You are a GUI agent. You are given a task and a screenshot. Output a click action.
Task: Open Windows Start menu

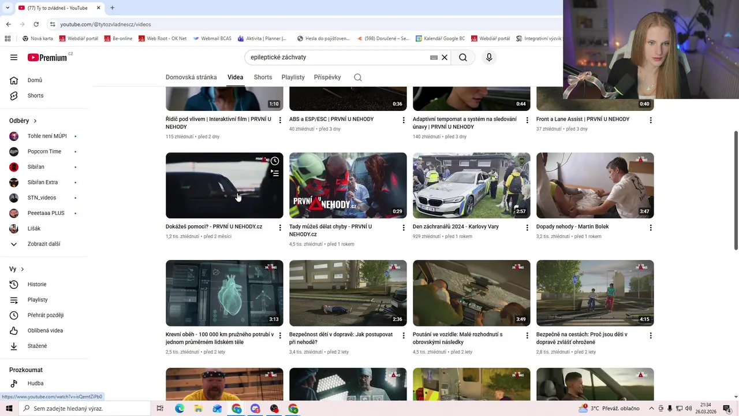pyautogui.click(x=9, y=408)
